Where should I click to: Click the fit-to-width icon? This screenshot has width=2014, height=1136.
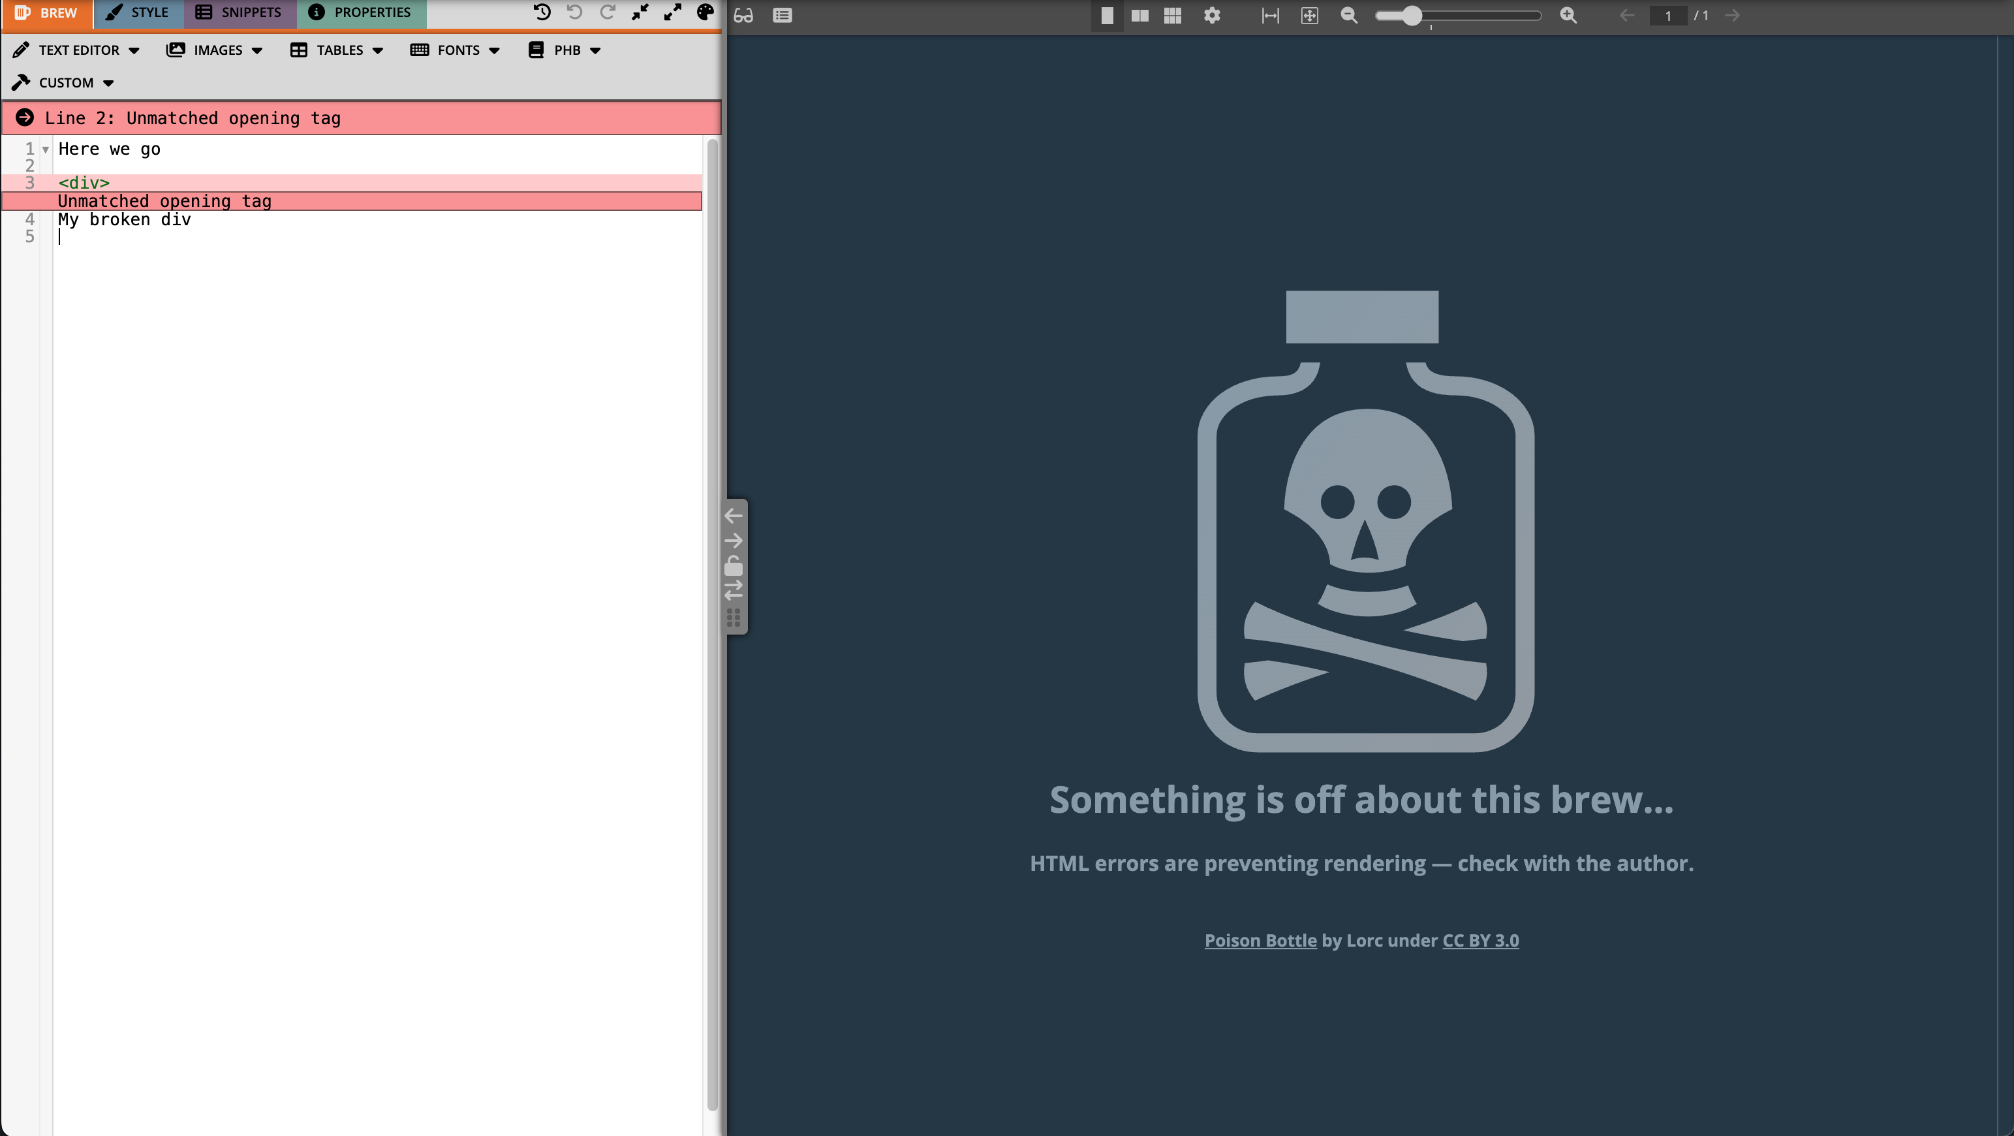(1271, 16)
